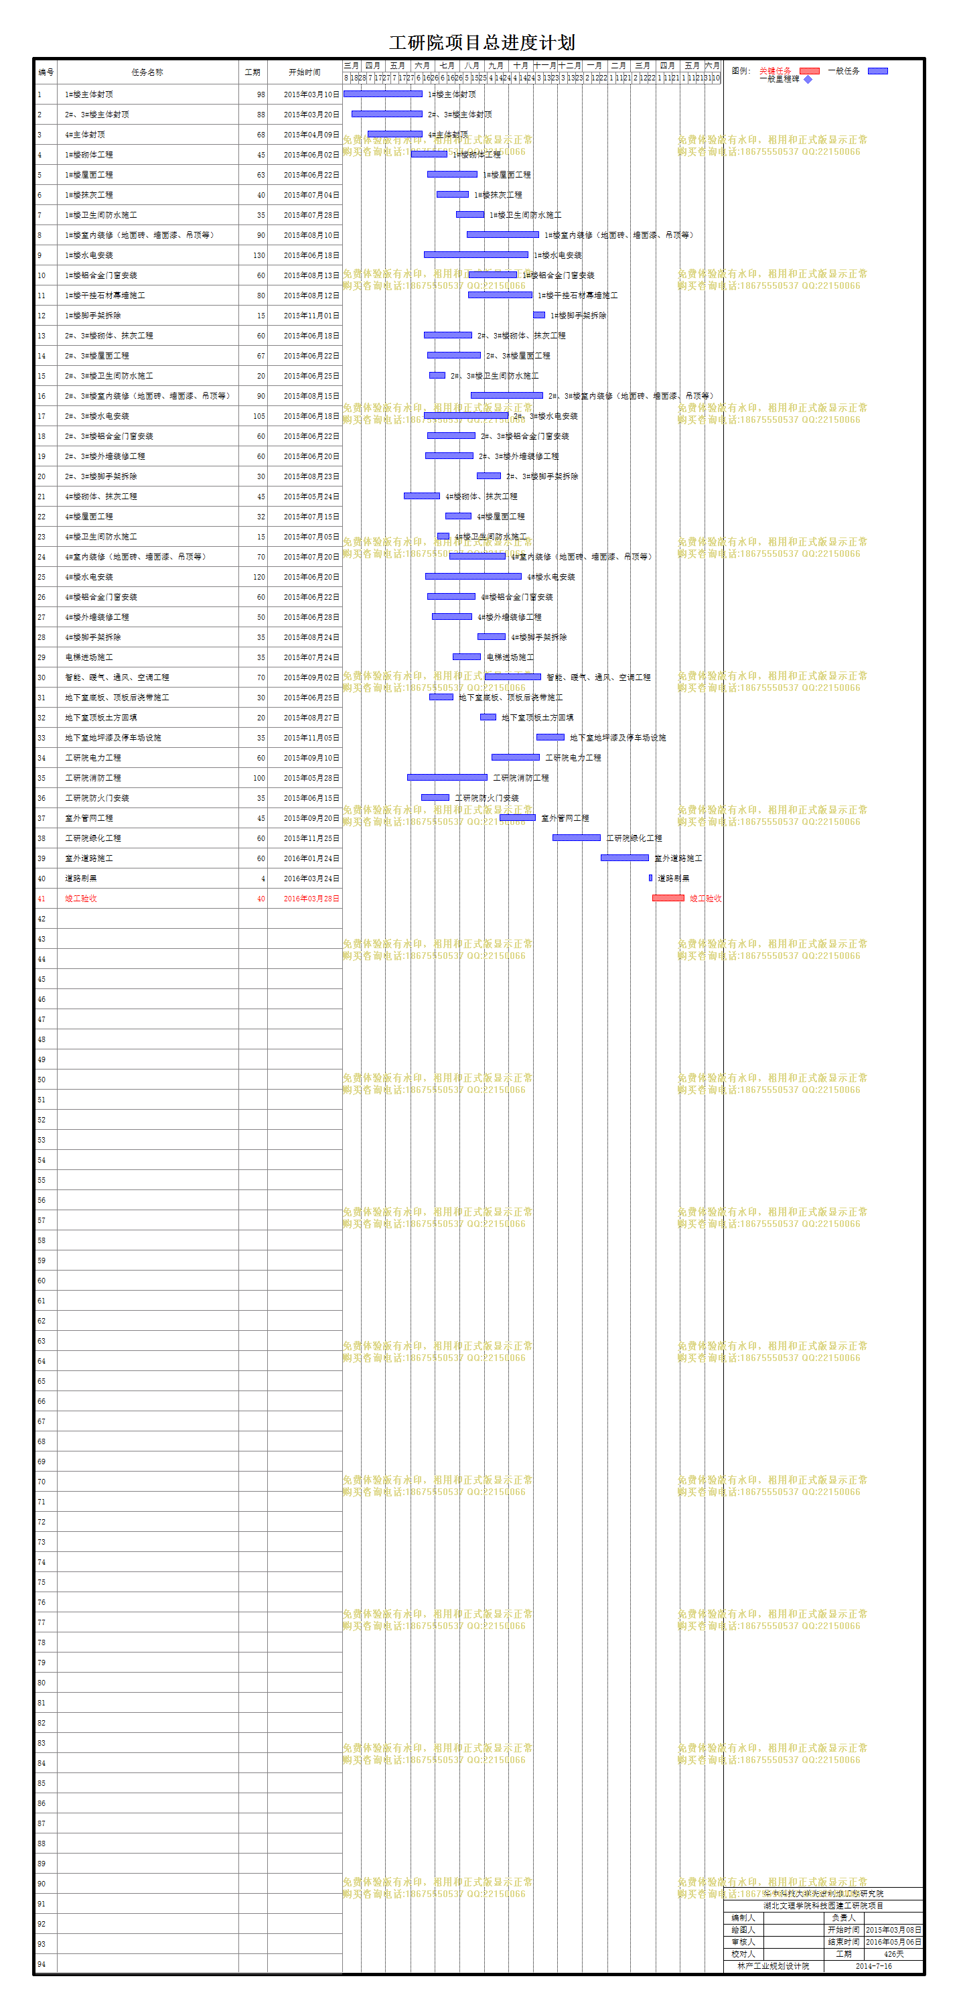This screenshot has width=957, height=2007.
Task: Click start date cell 2015年04月09日
Action: pos(305,135)
